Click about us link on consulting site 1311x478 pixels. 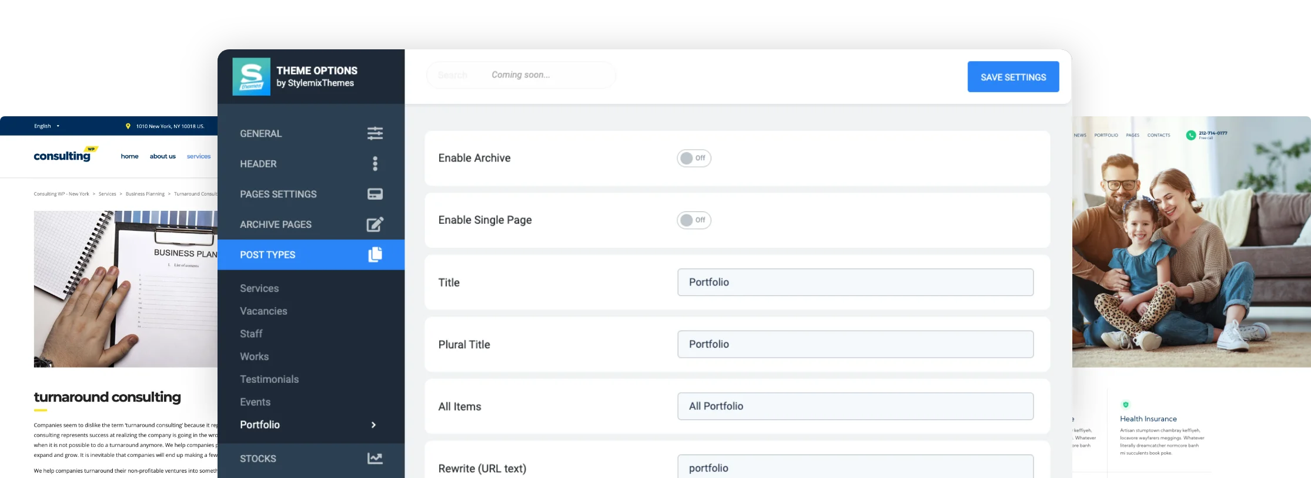pyautogui.click(x=162, y=156)
